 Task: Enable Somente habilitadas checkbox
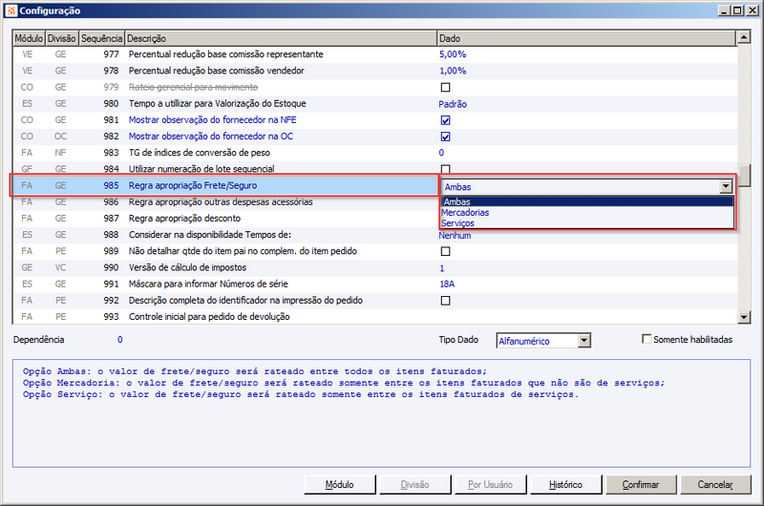pos(647,339)
